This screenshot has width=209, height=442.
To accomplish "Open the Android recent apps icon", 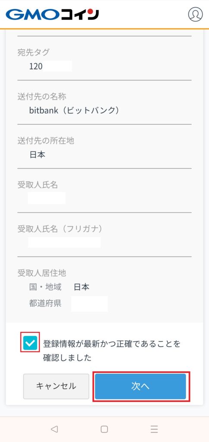I will coord(154,429).
